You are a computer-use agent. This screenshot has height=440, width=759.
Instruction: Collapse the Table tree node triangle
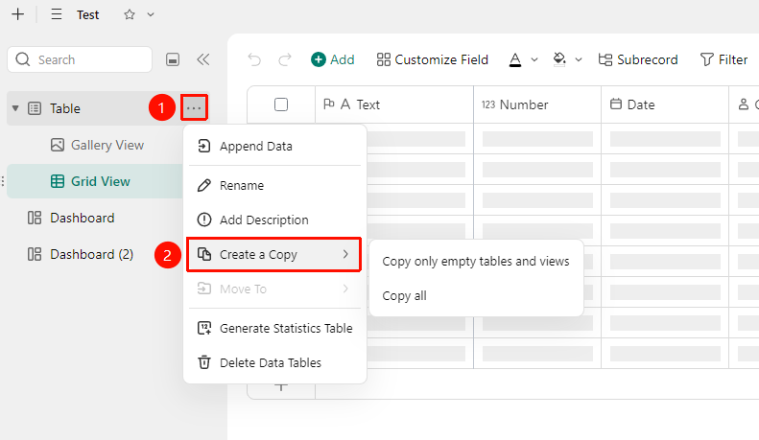click(x=15, y=108)
